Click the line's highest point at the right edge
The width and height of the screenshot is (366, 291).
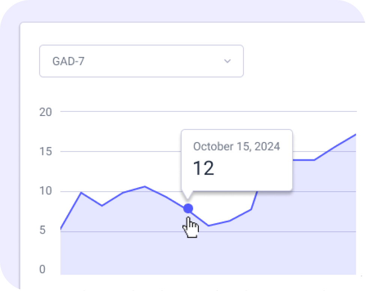pos(355,134)
